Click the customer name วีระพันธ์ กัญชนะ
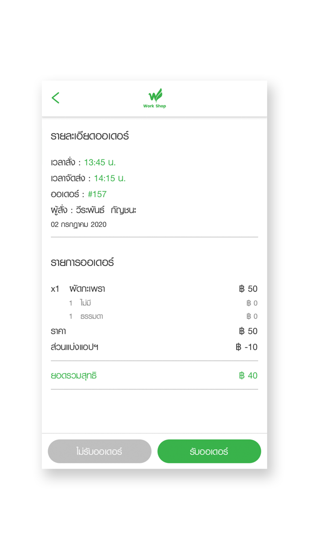The width and height of the screenshot is (309, 549). coord(106,210)
